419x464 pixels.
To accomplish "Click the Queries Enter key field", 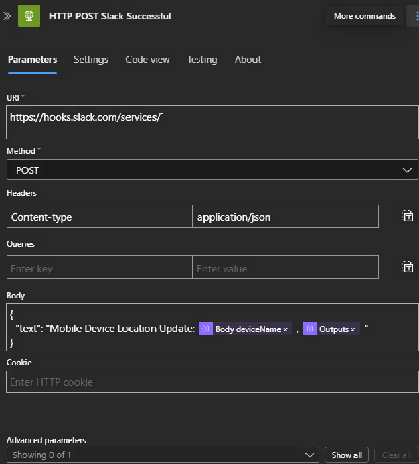I will [x=99, y=268].
